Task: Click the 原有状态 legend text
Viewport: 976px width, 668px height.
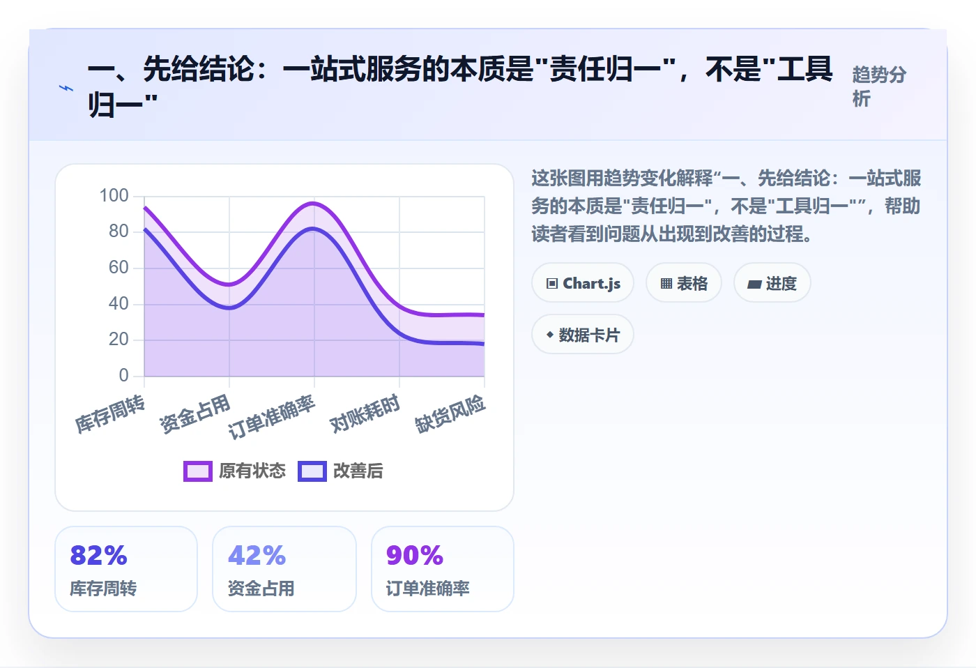Action: 252,471
